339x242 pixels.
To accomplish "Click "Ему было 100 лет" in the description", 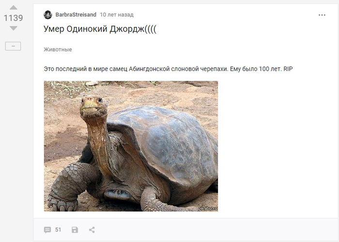I will click(256, 69).
